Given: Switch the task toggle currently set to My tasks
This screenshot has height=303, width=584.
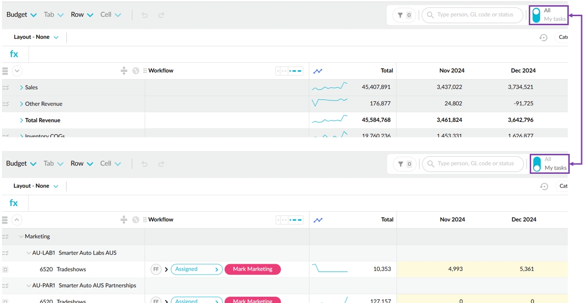Looking at the screenshot, I should 537,164.
